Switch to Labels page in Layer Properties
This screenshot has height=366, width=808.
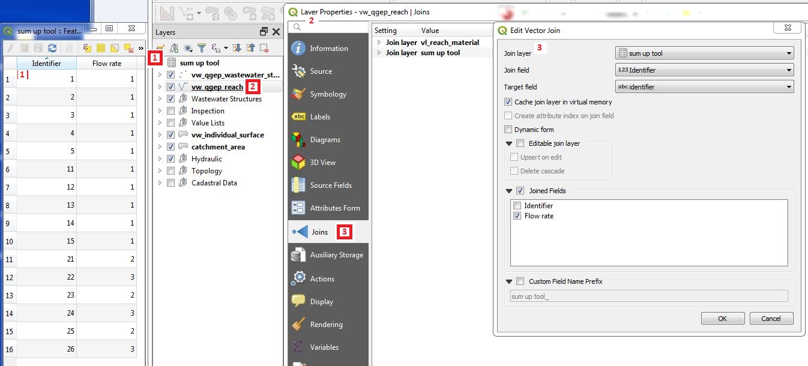pyautogui.click(x=328, y=117)
